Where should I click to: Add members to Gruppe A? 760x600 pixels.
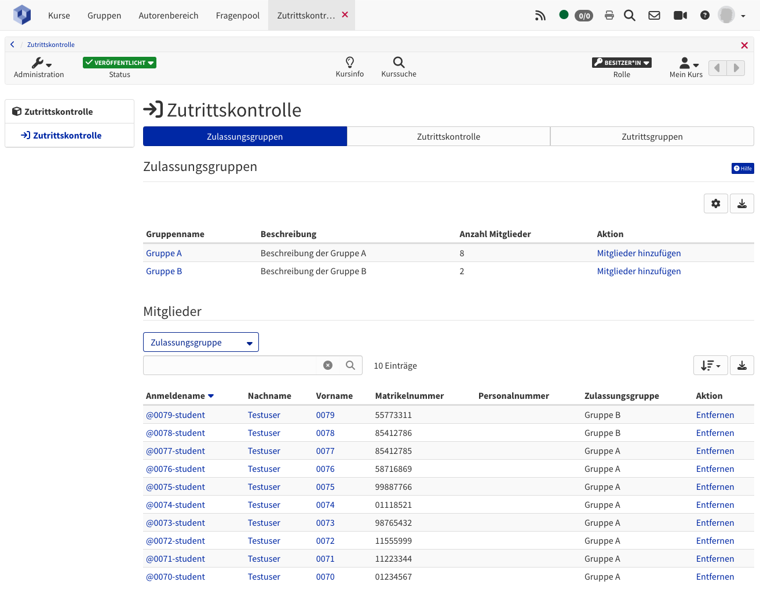(x=639, y=253)
